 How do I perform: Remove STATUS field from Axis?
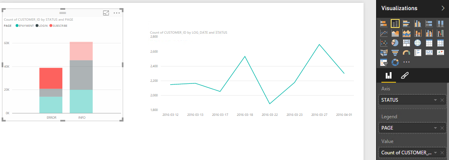coord(442,100)
